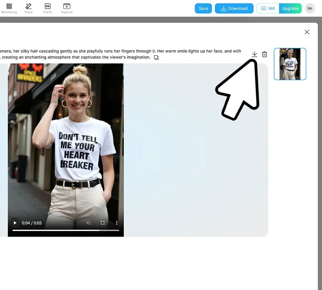This screenshot has height=290, width=322.
Task: Open the HD Clarity tool
Action: pos(48,8)
